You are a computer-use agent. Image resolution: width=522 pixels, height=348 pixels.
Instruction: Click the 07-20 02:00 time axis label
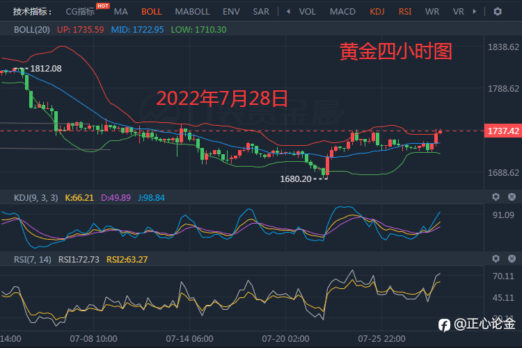285,339
